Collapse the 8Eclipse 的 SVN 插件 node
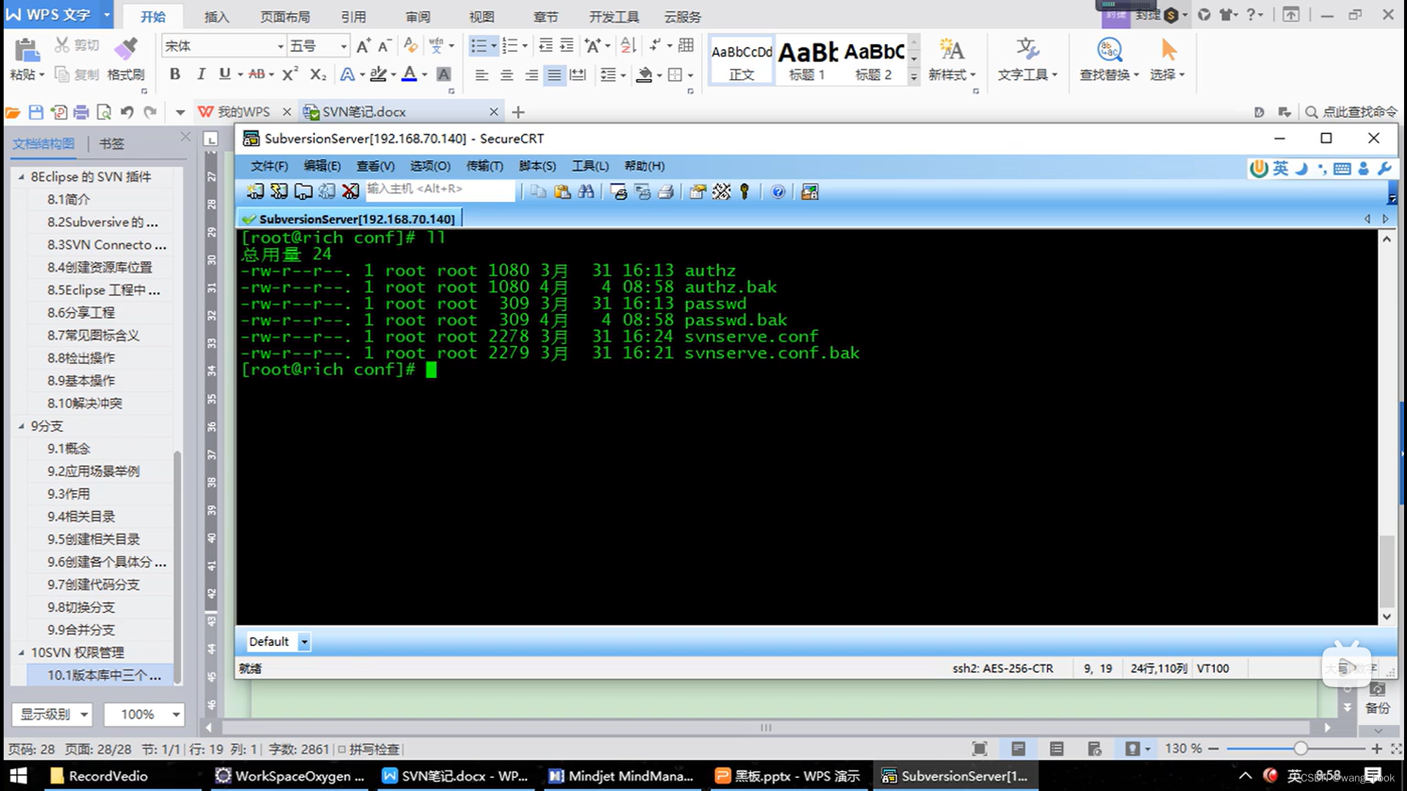 point(21,177)
